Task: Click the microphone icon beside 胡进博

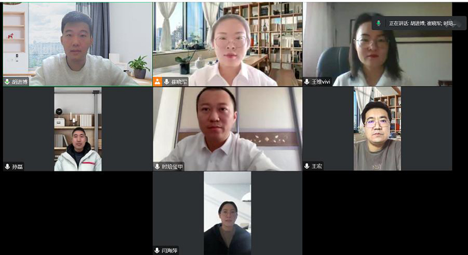Action: point(8,82)
